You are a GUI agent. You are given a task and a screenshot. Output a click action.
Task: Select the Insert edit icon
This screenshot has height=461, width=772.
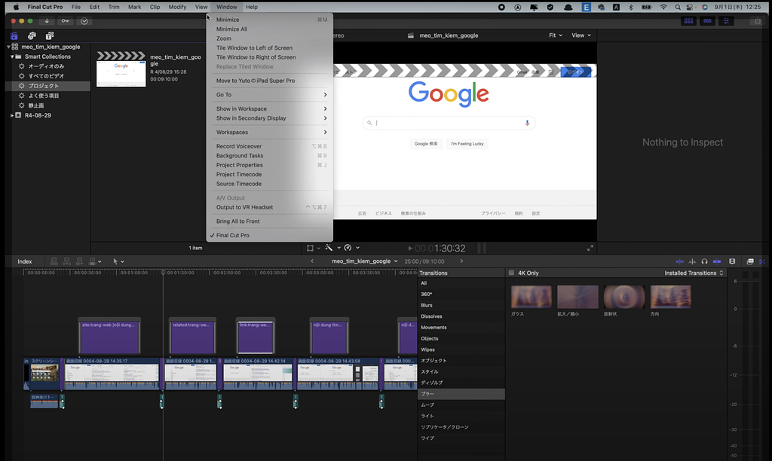[66, 261]
